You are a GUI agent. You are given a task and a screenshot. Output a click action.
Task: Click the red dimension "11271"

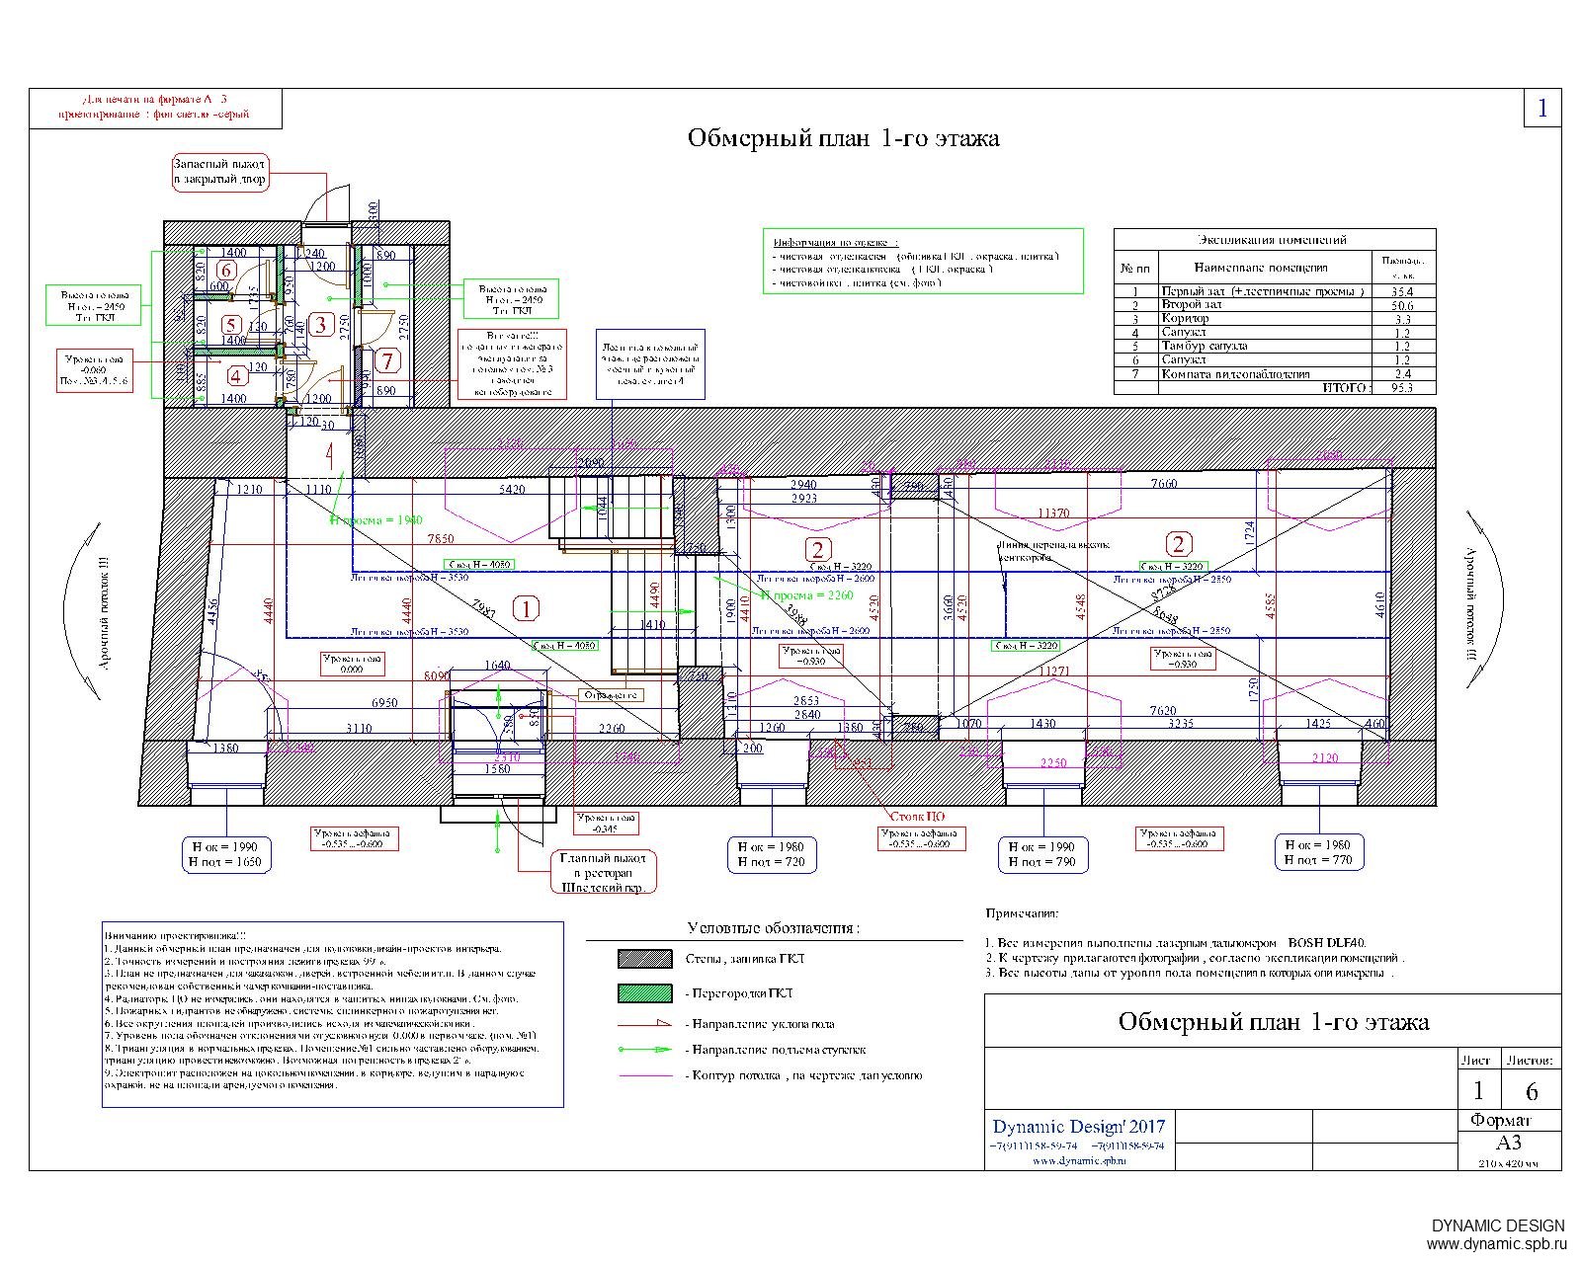(x=1055, y=671)
